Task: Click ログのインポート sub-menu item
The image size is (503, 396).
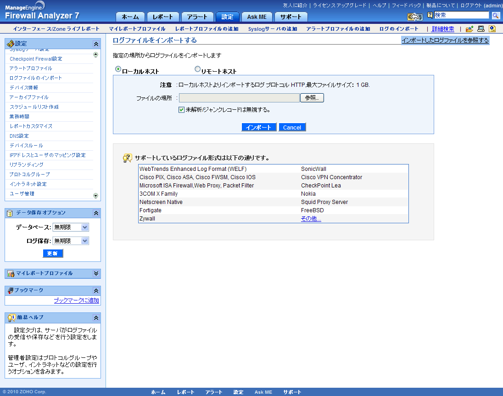Action: pyautogui.click(x=399, y=29)
